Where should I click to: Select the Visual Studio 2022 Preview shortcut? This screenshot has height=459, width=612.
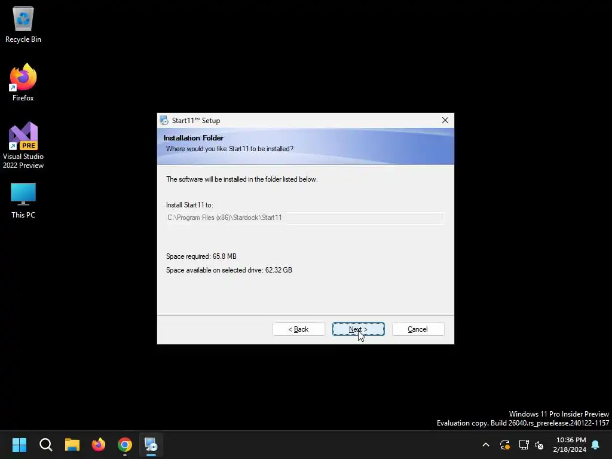coord(23,145)
